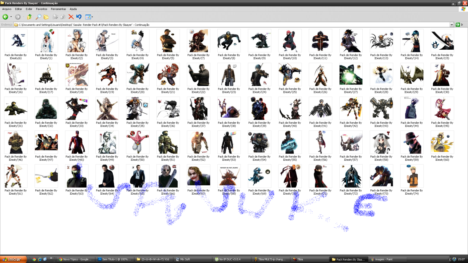Open the Ferramentas menu
468x263 pixels.
click(58, 9)
